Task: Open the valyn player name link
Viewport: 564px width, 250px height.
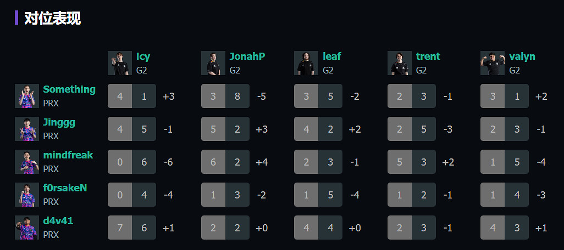Action: point(522,56)
